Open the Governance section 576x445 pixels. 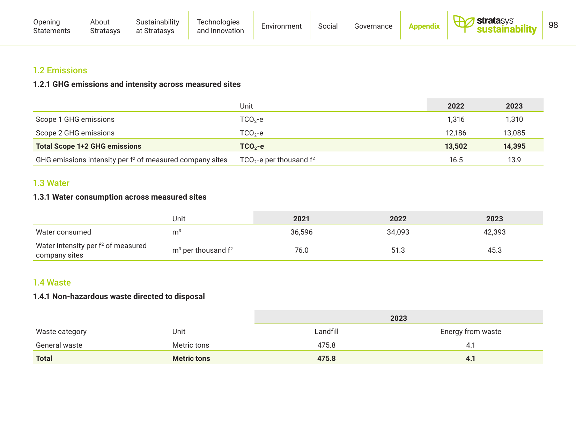tap(373, 26)
